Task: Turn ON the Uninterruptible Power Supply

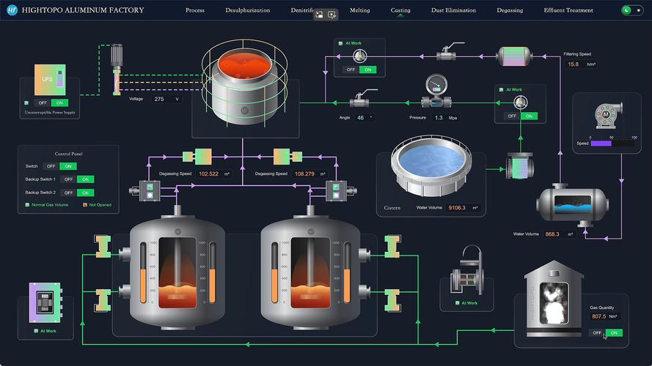Action: click(x=59, y=103)
